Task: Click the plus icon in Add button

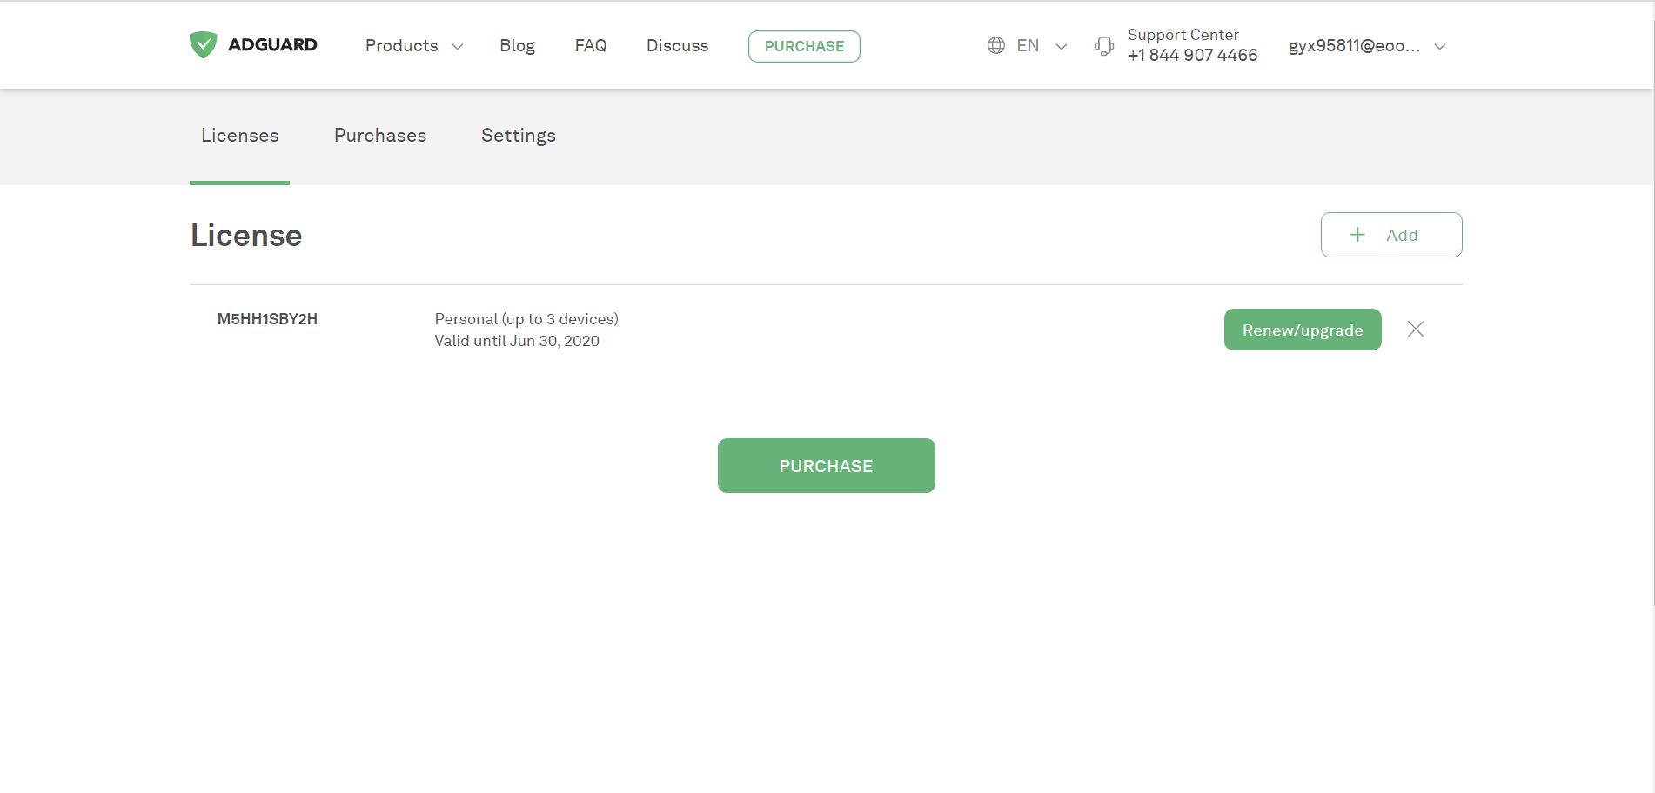Action: point(1357,235)
